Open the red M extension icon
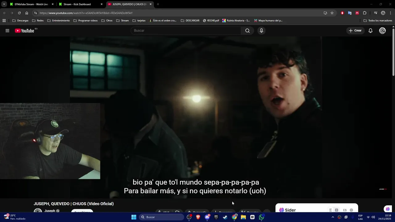Image resolution: width=395 pixels, height=222 pixels. (357, 13)
